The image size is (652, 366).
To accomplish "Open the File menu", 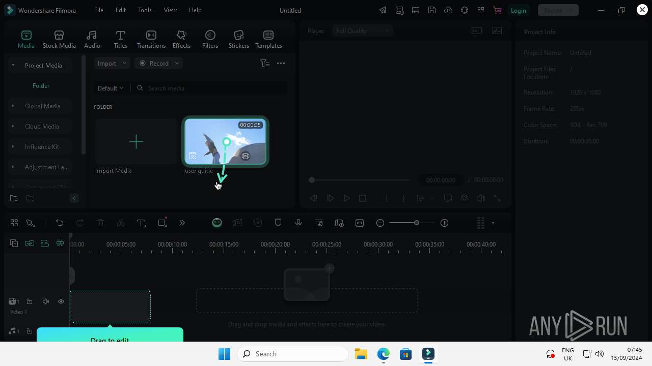I will click(99, 10).
